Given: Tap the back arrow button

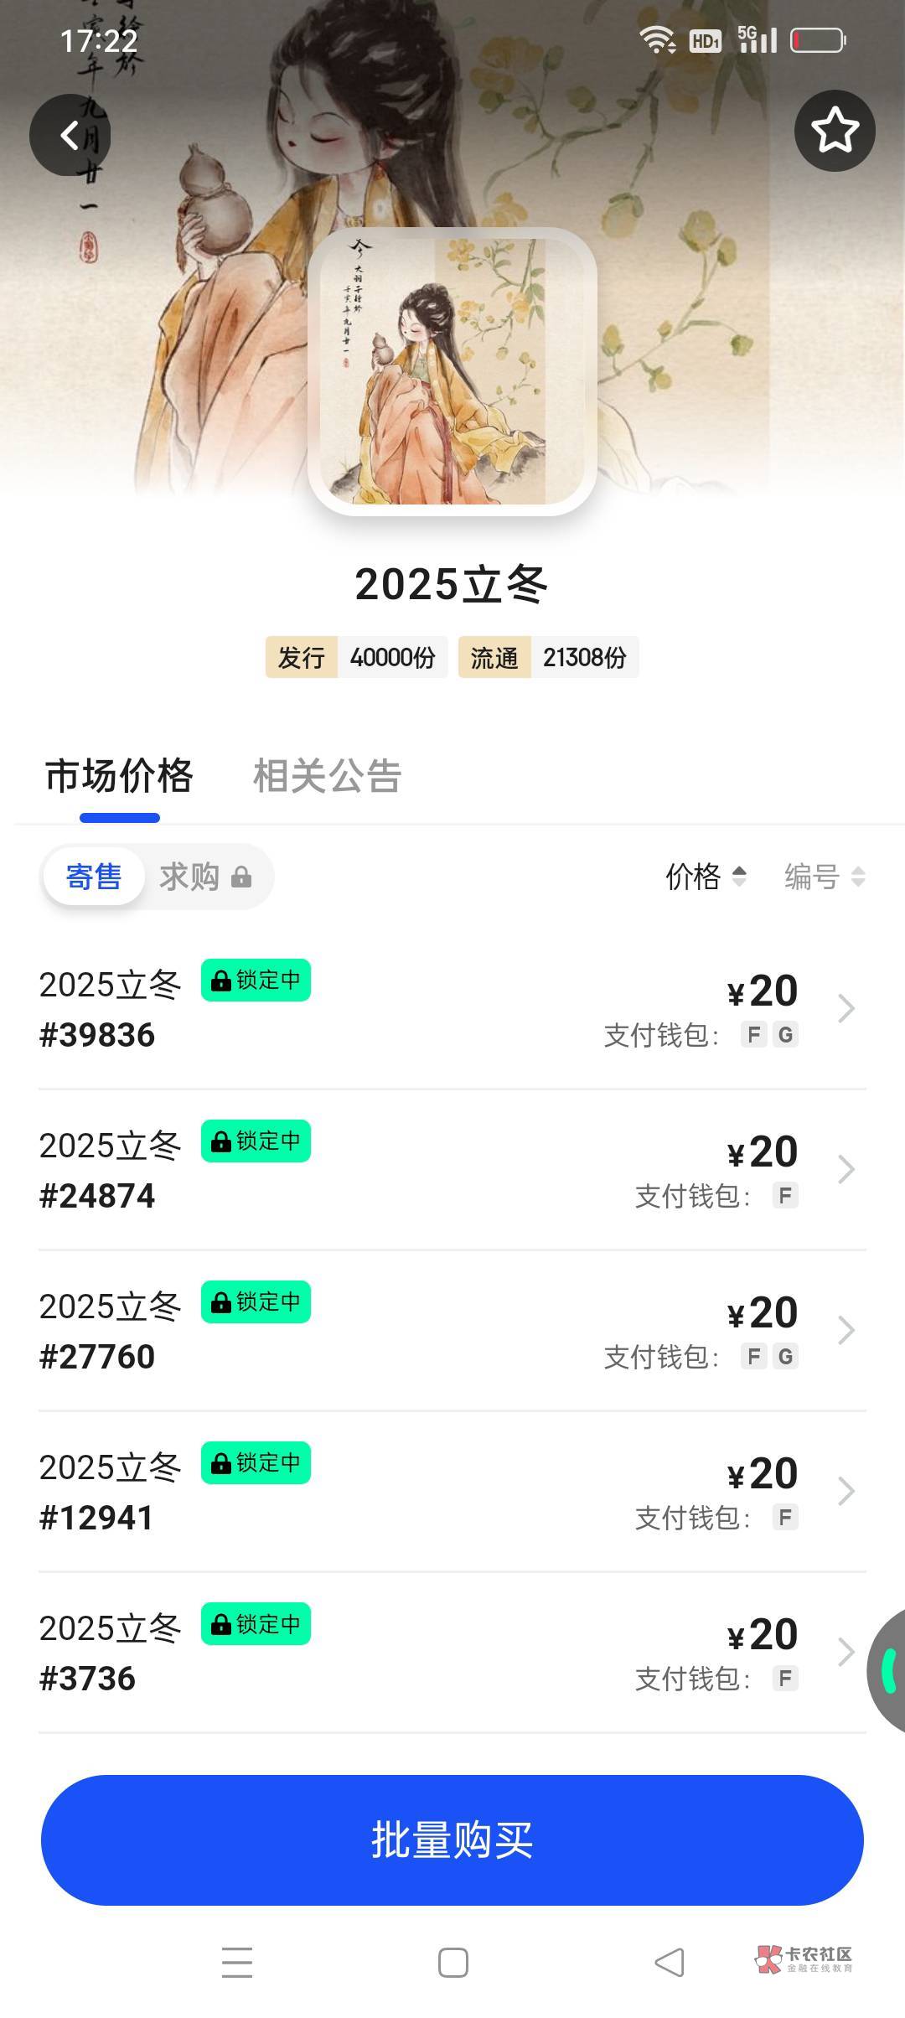Looking at the screenshot, I should (x=70, y=135).
